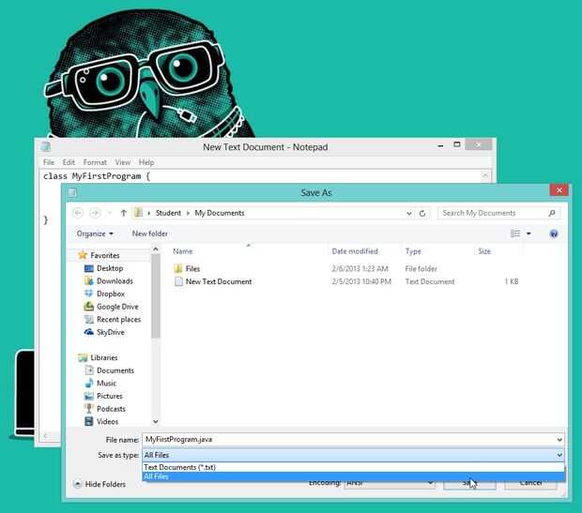Image resolution: width=582 pixels, height=513 pixels.
Task: Select the Files folder in the list
Action: click(x=192, y=268)
